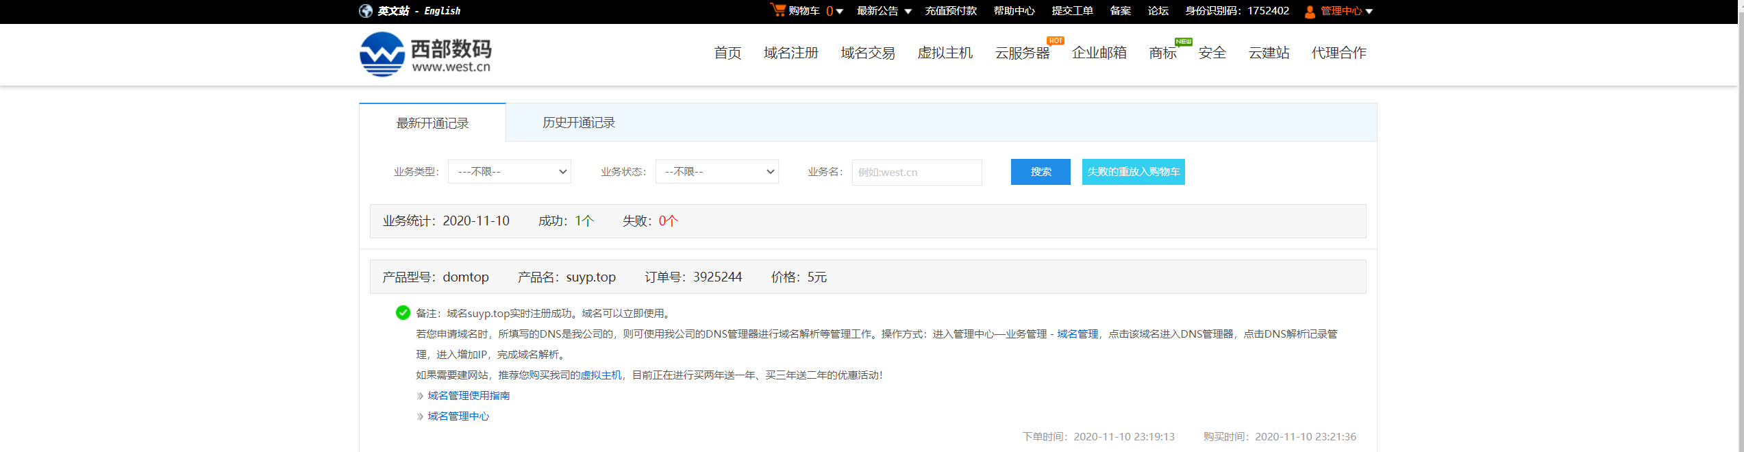This screenshot has width=1744, height=452.
Task: Select the 最新开通记录 tab
Action: pyautogui.click(x=432, y=123)
